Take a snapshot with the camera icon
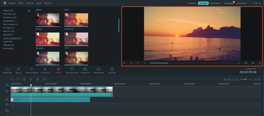Screen dimensions: 264x116 [245, 63]
